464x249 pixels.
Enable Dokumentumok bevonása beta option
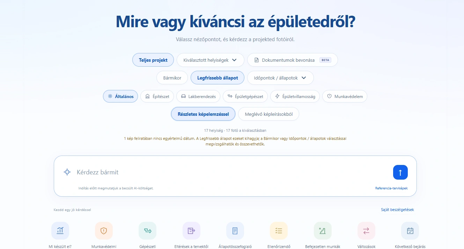293,60
